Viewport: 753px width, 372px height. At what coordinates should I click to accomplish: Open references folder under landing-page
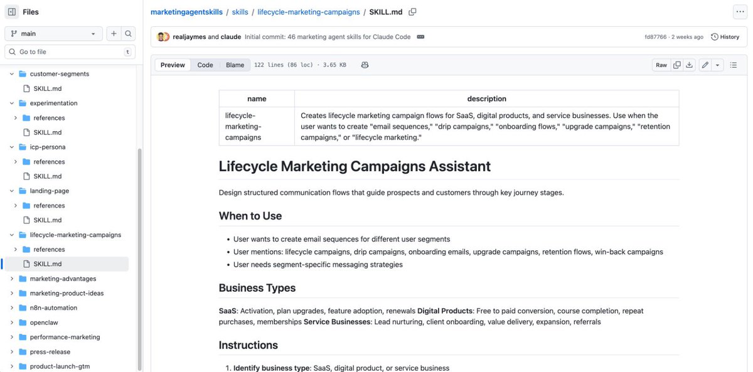tap(49, 206)
